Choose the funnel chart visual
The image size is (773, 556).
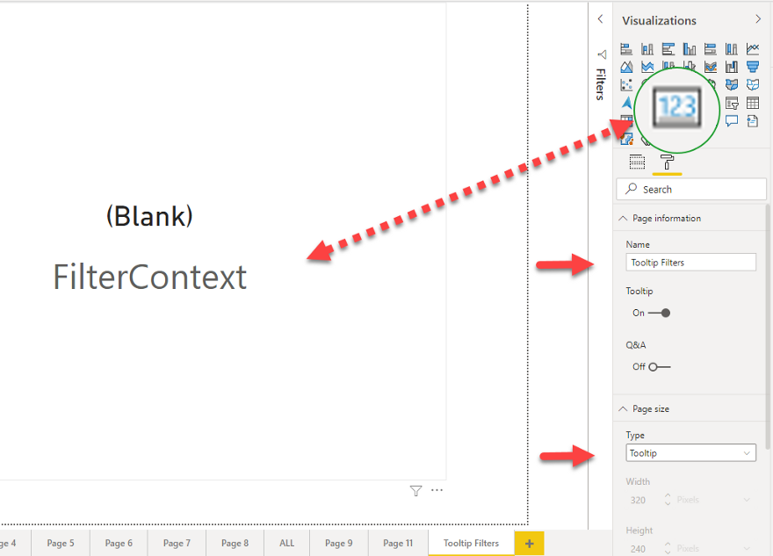(x=753, y=67)
